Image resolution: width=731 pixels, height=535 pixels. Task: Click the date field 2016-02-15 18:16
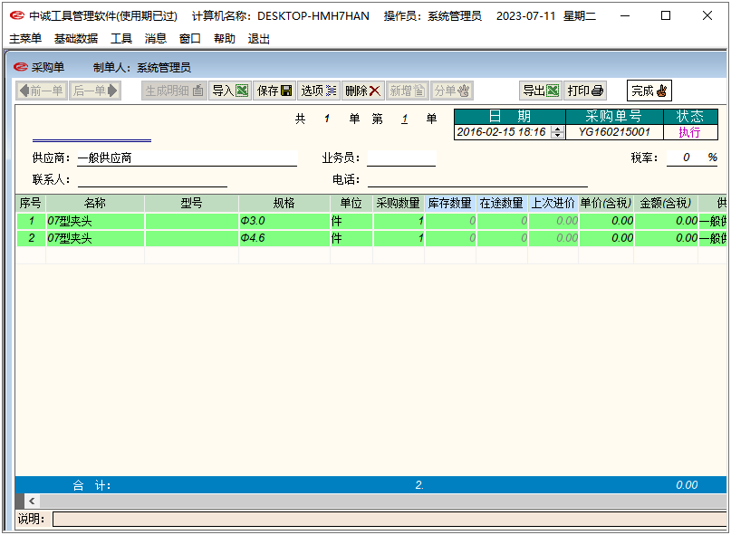pyautogui.click(x=502, y=132)
